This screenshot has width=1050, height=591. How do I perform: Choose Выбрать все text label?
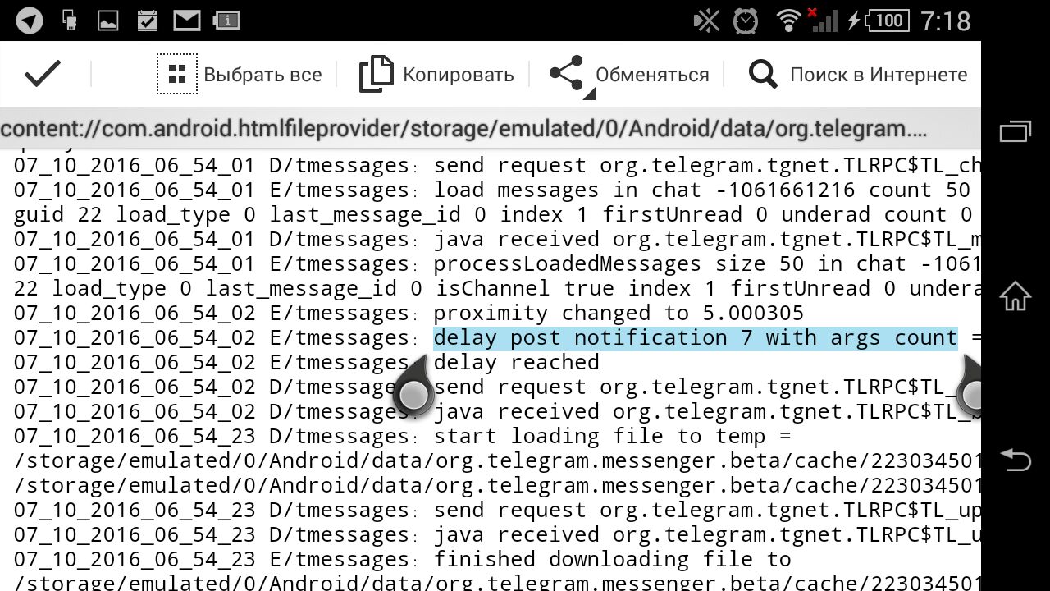coord(262,75)
